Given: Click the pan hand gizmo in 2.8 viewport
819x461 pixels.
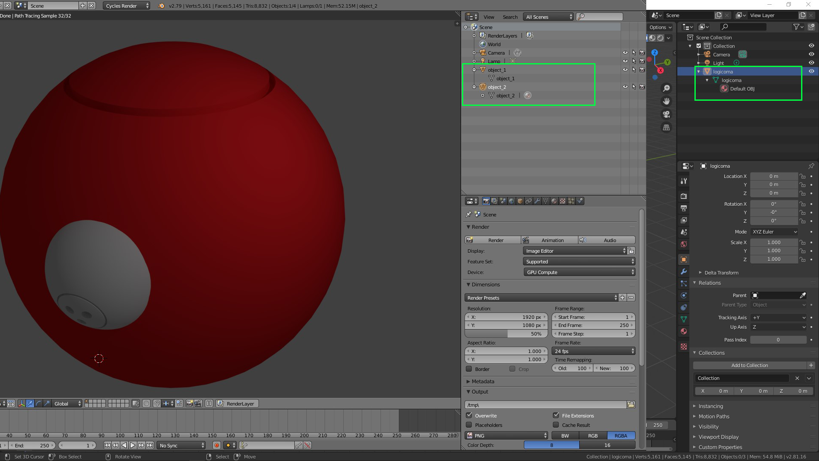Looking at the screenshot, I should (x=666, y=102).
